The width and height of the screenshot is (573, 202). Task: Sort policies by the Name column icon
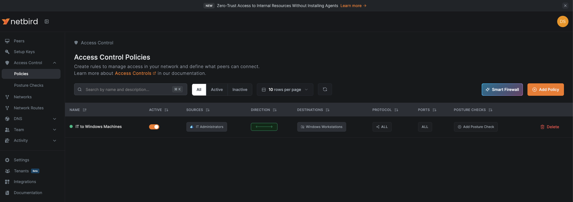click(85, 110)
